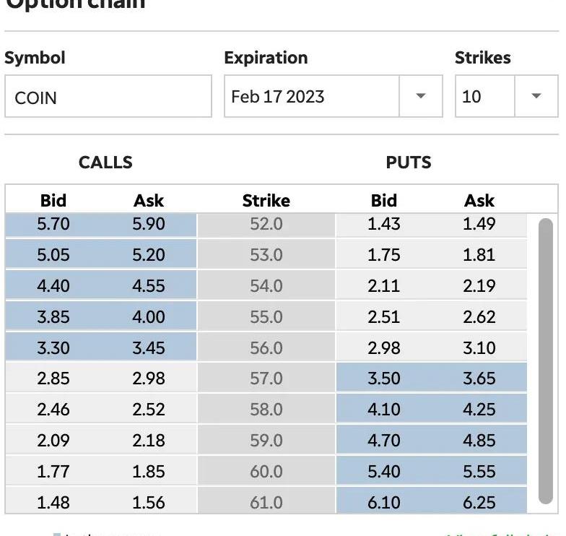Click the put ask 1.49 at strike 52.0
566x536 pixels.
(x=479, y=224)
